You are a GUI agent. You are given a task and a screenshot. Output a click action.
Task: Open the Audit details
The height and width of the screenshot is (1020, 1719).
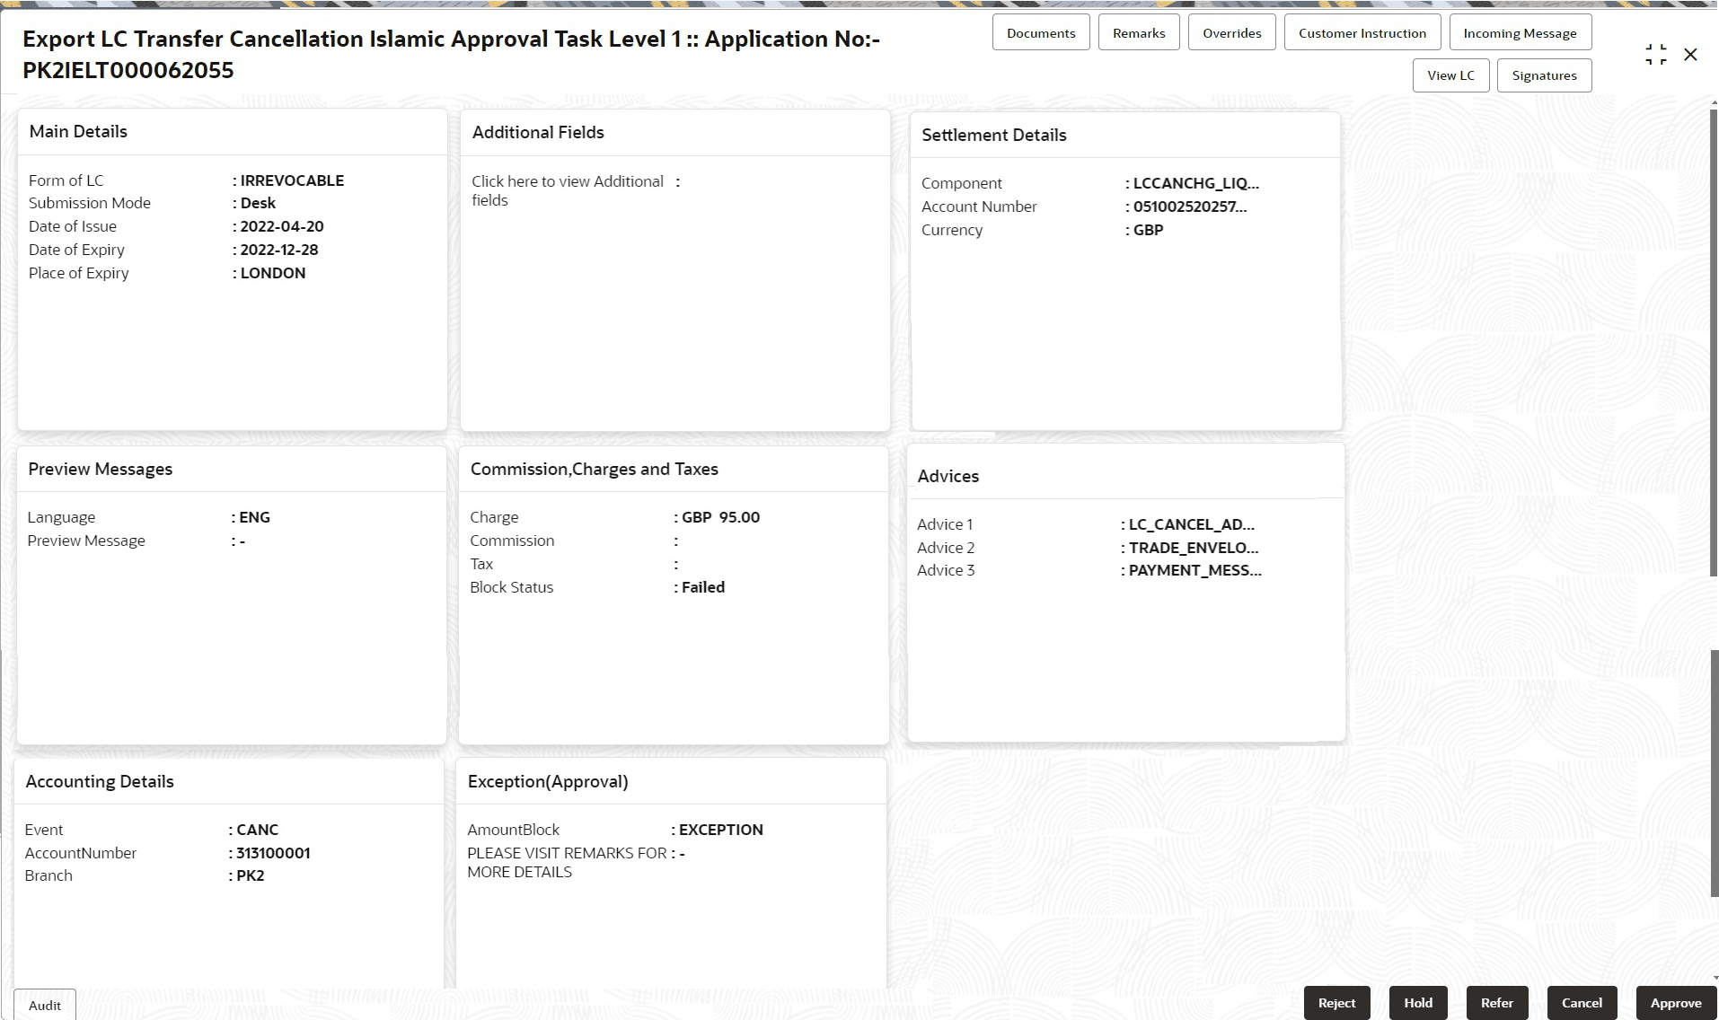click(x=43, y=1004)
